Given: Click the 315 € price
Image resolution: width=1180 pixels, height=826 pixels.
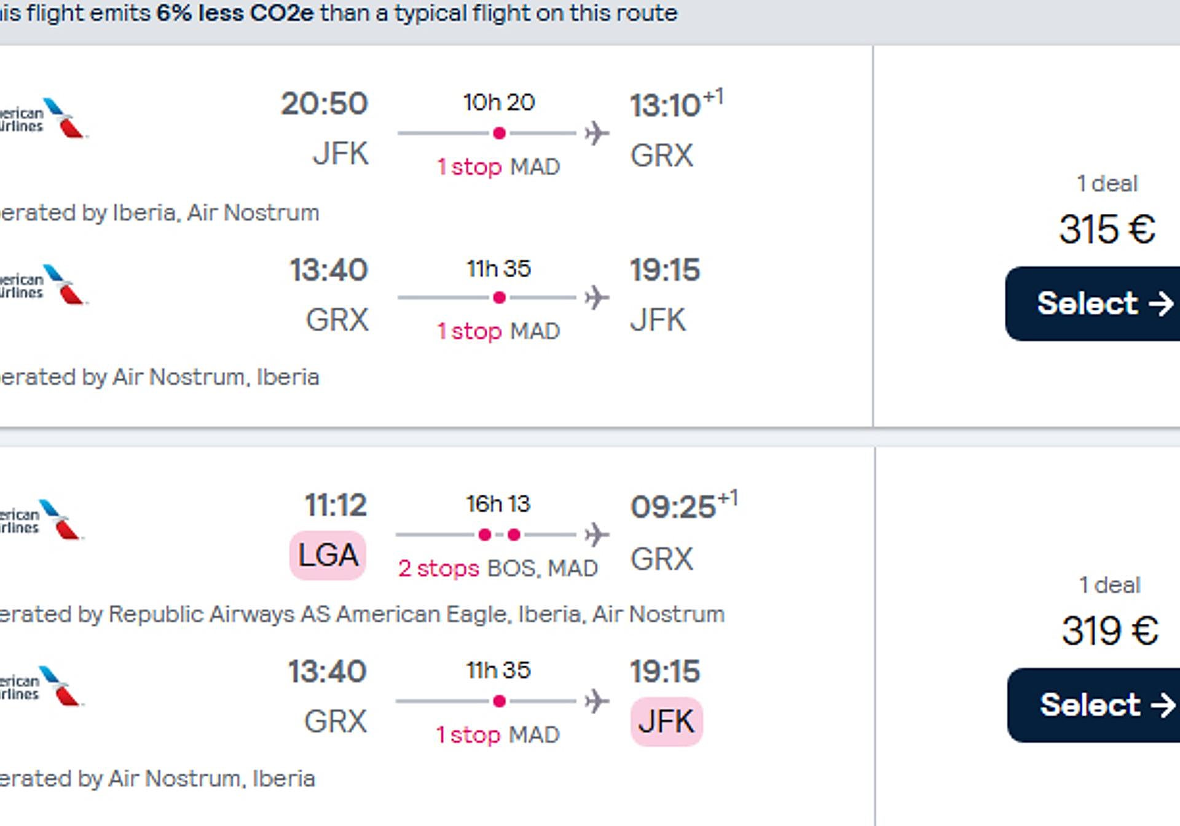Looking at the screenshot, I should click(1107, 229).
